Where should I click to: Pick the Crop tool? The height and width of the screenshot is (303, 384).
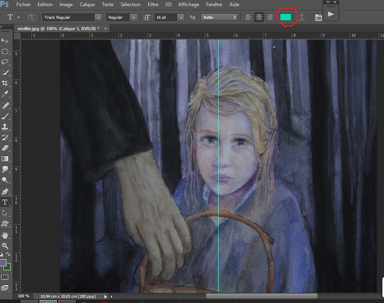click(5, 83)
